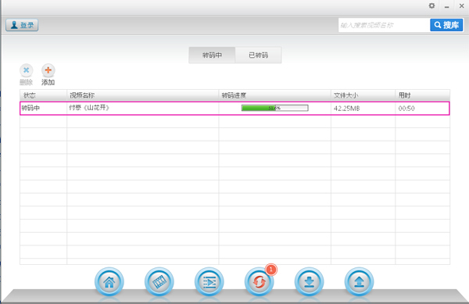The image size is (469, 304).
Task: Click the red notification badge 1
Action: click(x=271, y=270)
